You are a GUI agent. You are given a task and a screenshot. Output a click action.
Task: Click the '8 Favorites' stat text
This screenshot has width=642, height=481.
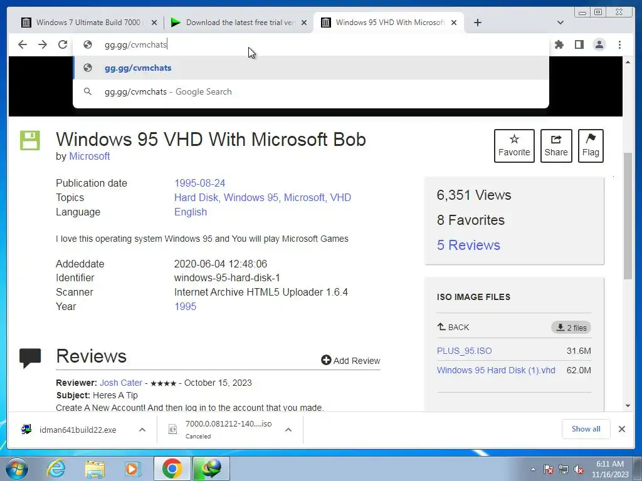[470, 220]
